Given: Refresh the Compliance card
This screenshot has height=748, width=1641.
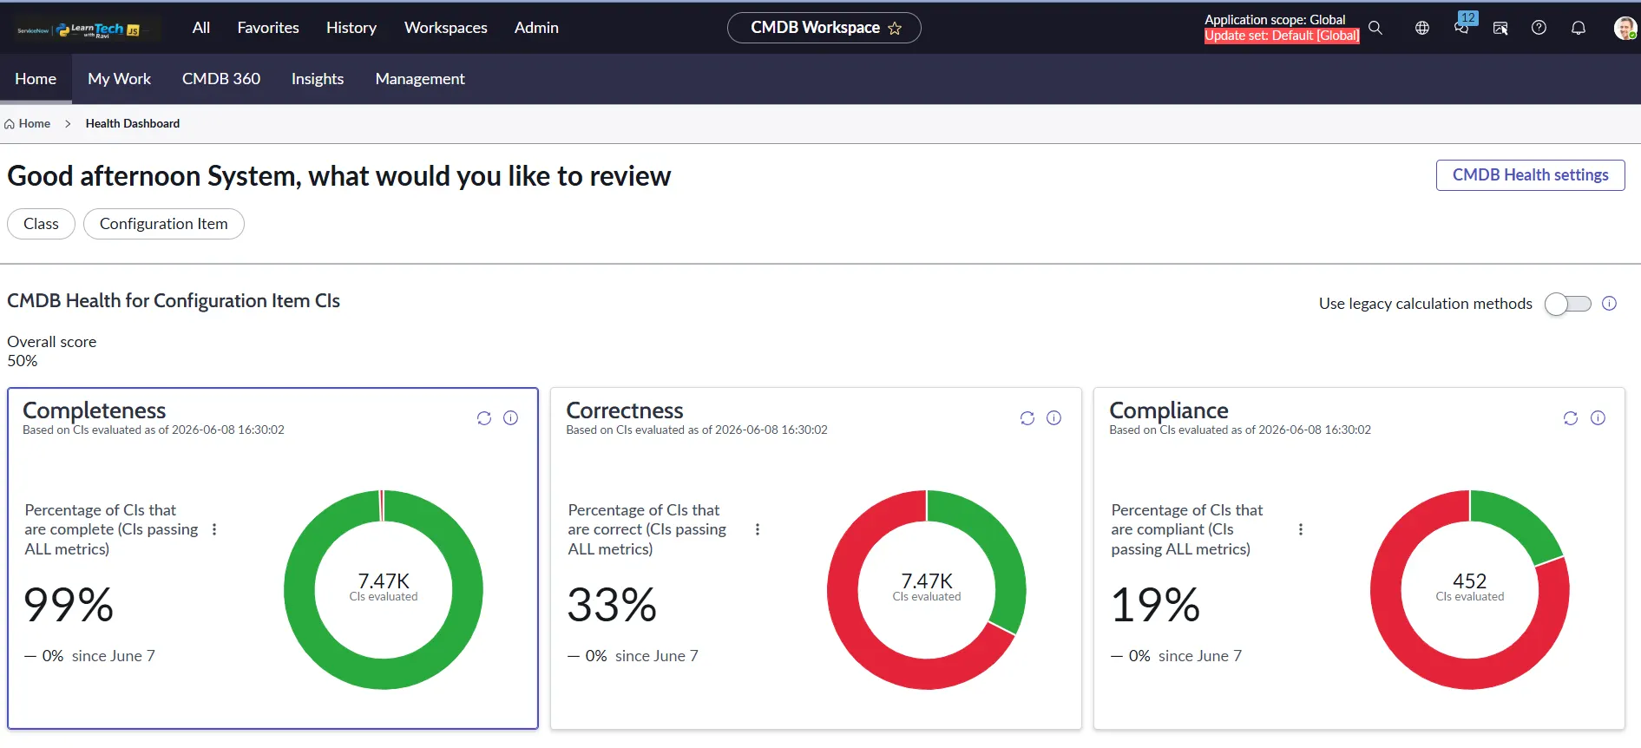Looking at the screenshot, I should (x=1571, y=418).
